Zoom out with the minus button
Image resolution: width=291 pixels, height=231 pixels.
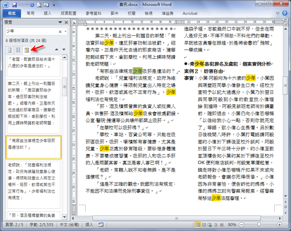click(x=241, y=225)
